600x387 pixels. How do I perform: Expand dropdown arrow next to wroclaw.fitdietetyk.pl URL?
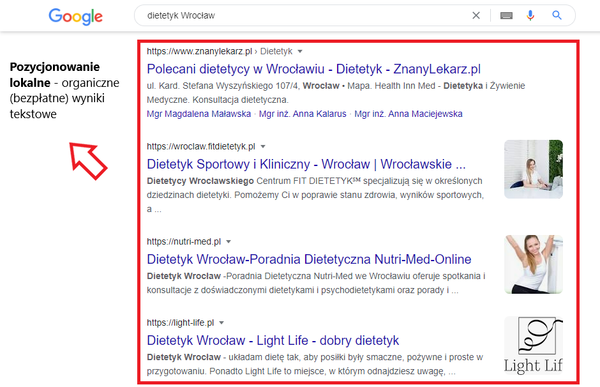[263, 147]
